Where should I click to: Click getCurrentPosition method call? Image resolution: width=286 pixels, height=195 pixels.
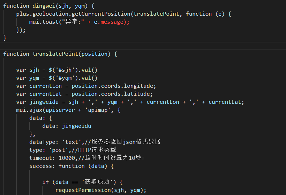point(101,14)
